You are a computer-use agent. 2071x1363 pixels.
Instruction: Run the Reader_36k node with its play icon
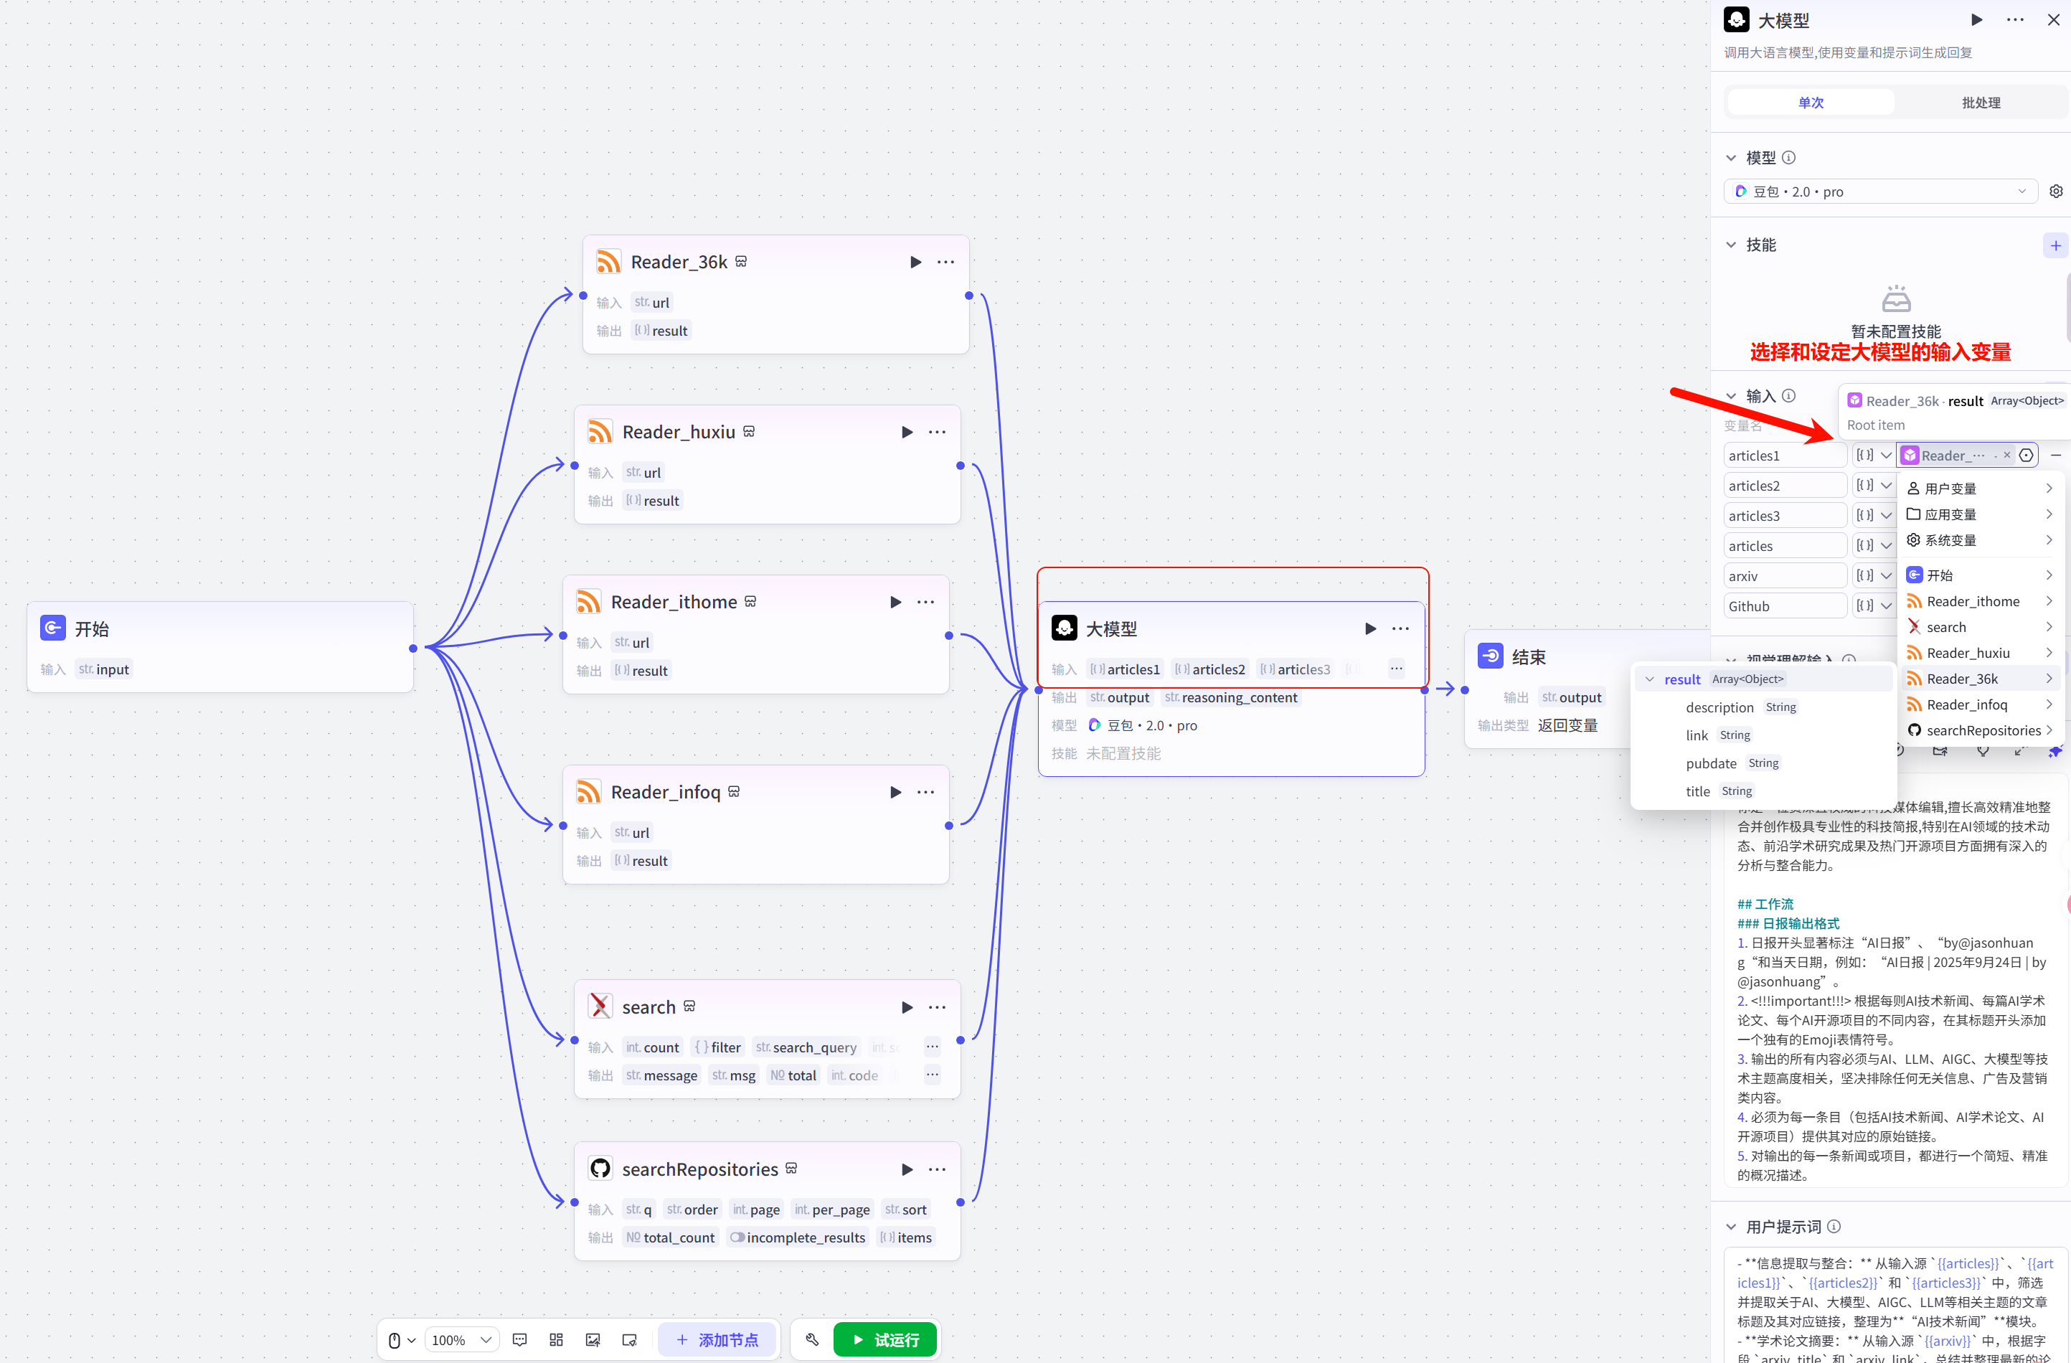[915, 262]
